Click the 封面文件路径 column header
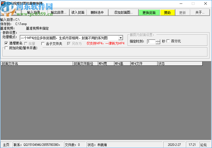Screen dimensions: 212x148 86,64
